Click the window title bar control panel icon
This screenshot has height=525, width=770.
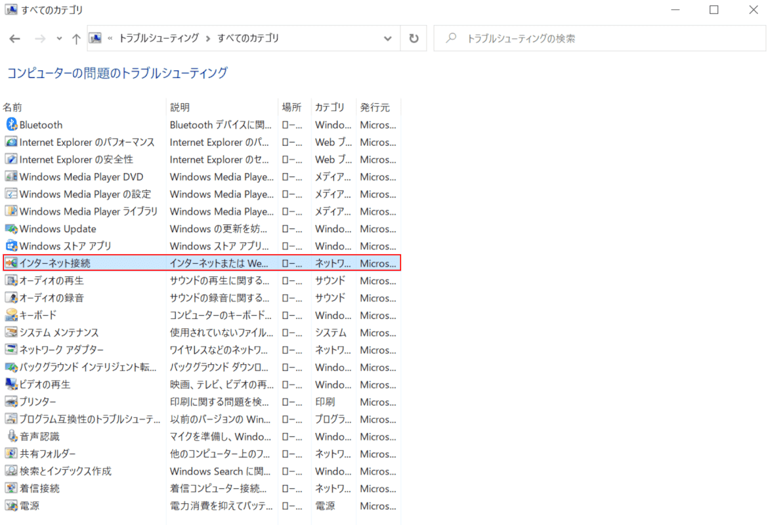click(x=11, y=9)
